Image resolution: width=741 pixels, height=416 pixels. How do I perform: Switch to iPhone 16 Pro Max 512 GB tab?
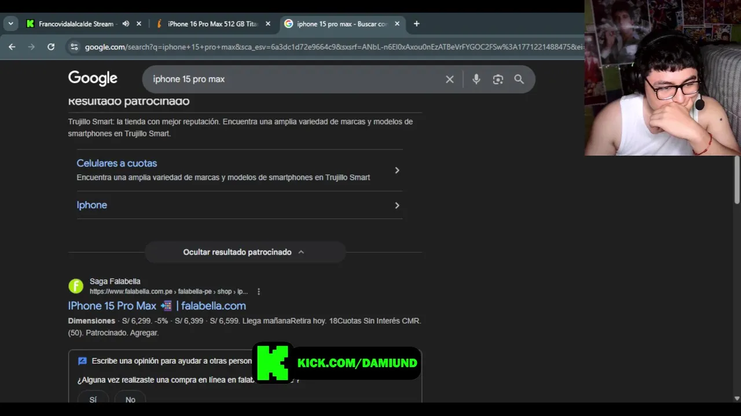212,24
